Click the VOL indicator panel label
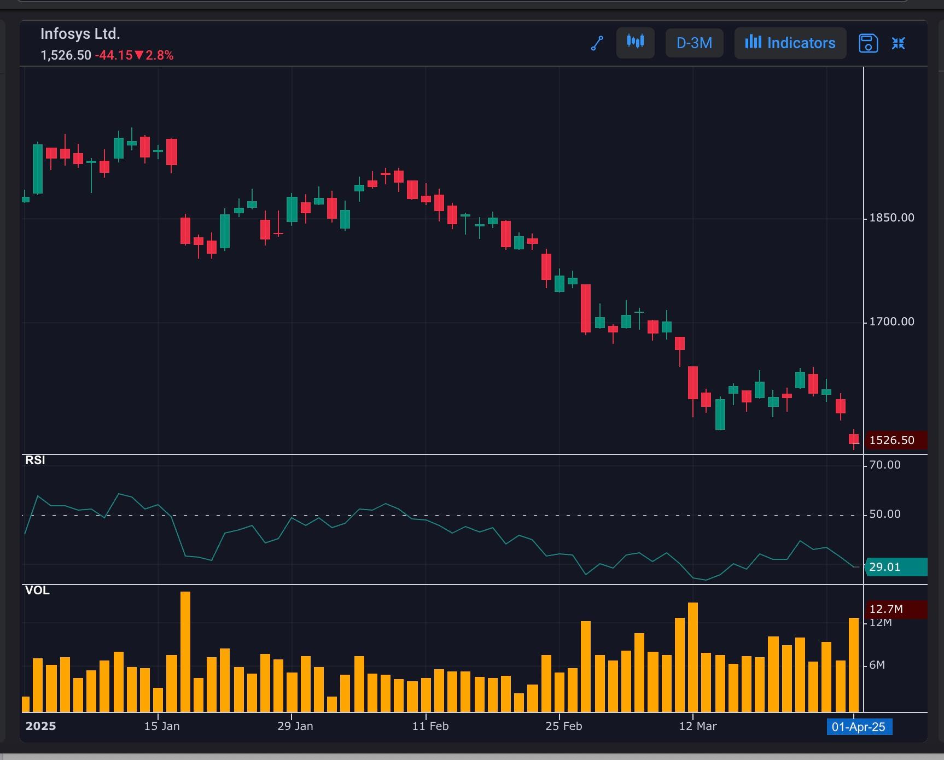 coord(37,591)
